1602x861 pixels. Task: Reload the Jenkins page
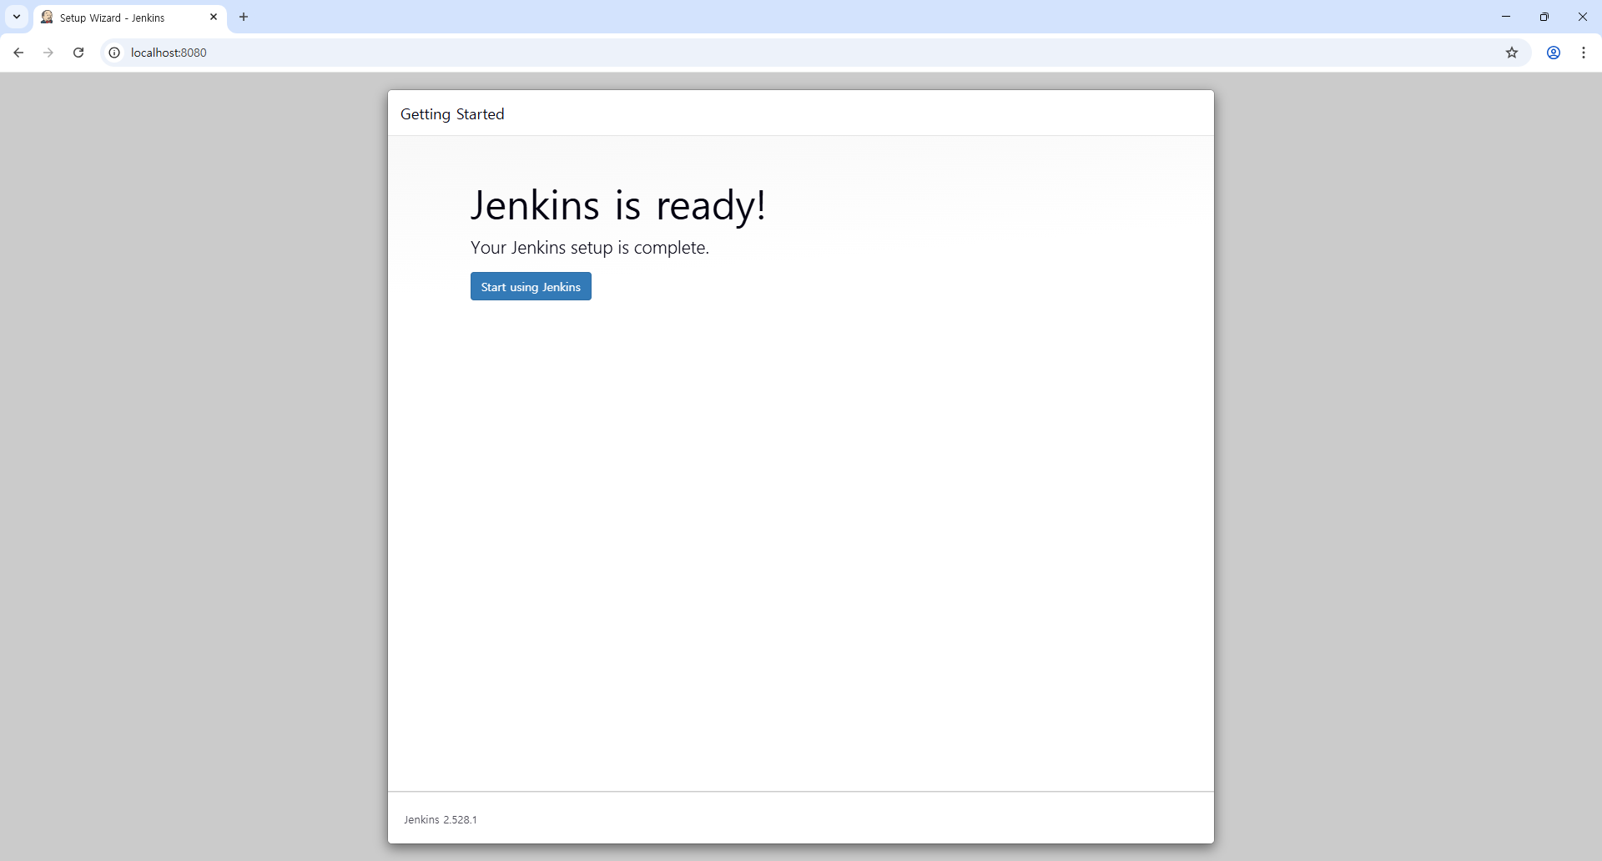(78, 53)
